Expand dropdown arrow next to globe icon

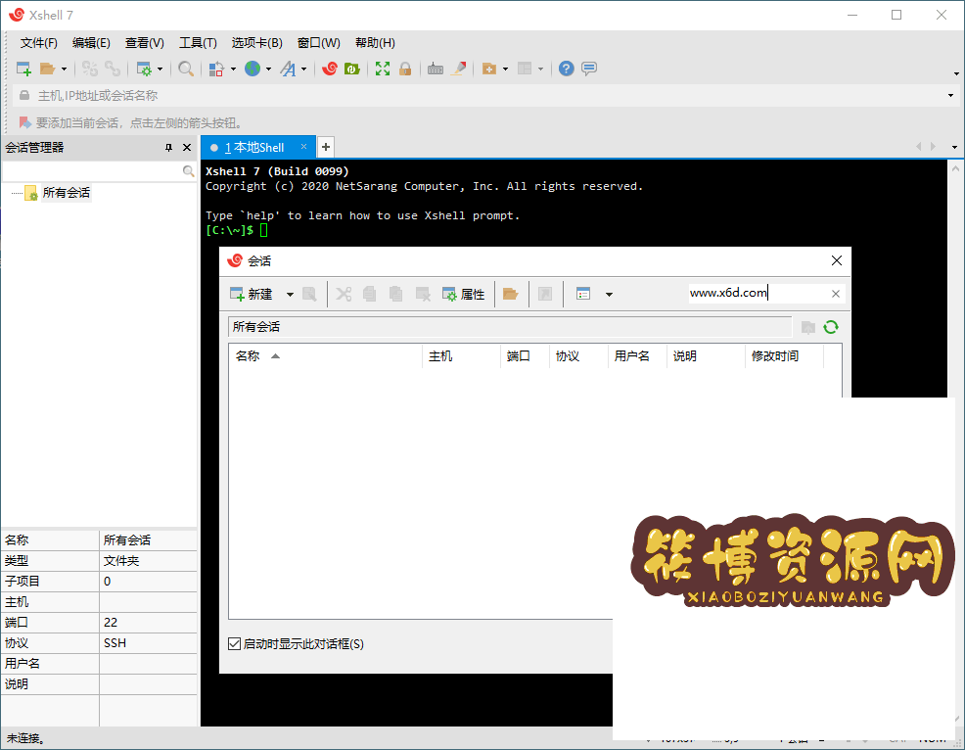click(268, 69)
